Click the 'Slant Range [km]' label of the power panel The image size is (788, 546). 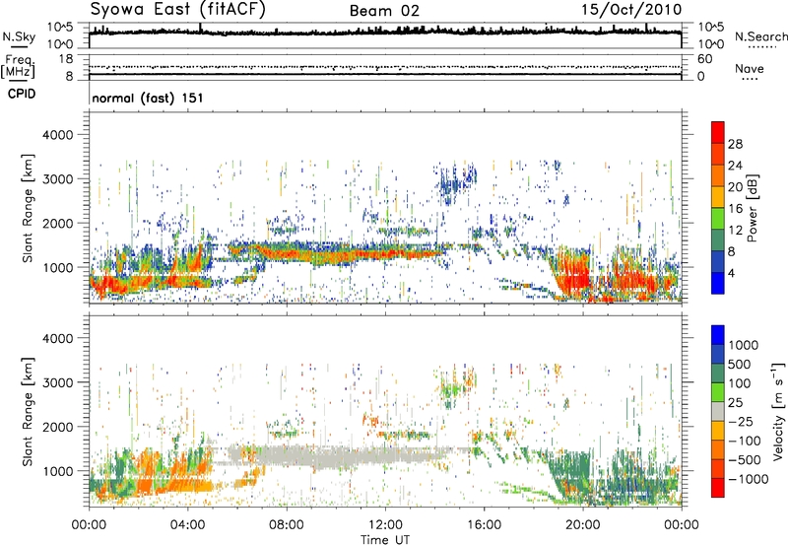coord(28,209)
